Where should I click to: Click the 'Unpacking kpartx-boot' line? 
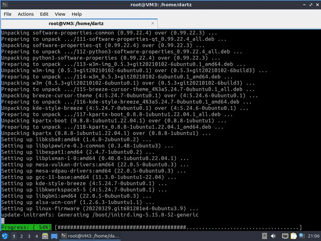(x=114, y=121)
